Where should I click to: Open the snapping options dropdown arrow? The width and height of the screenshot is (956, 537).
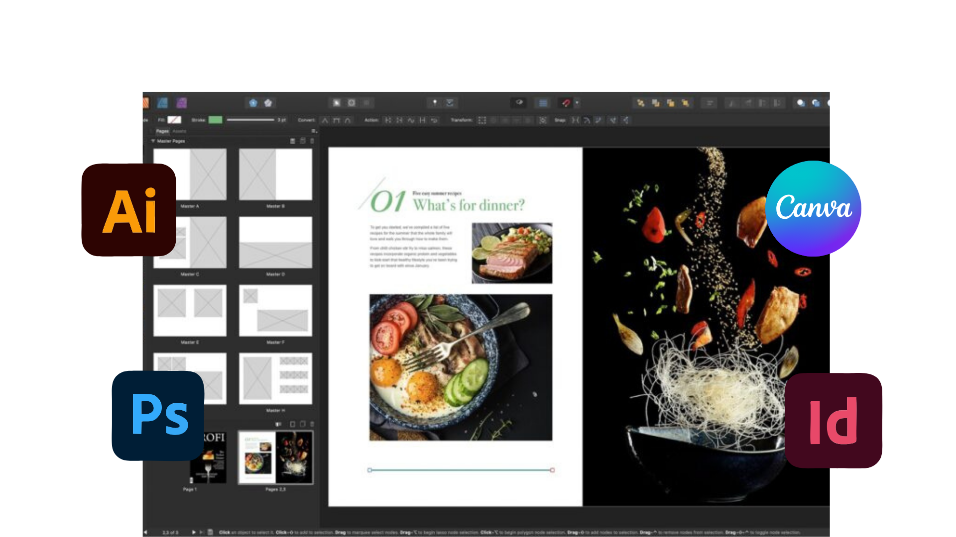tap(577, 103)
